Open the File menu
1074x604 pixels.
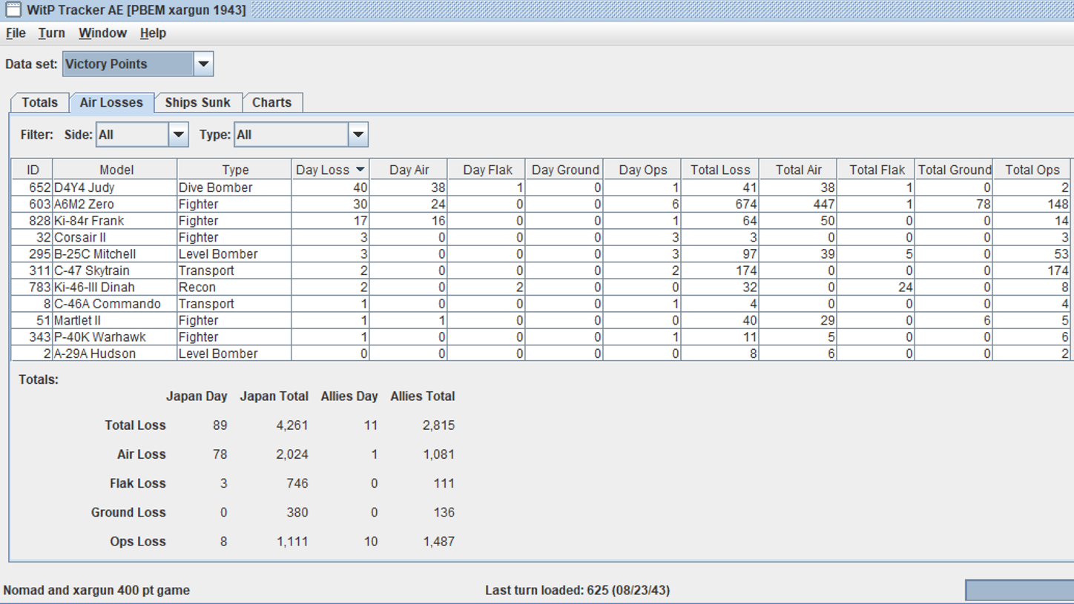[16, 33]
